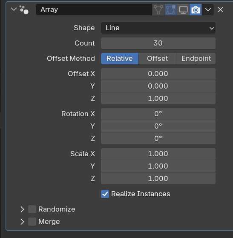Viewport: 233px width, 238px height.
Task: Select the Endpoint offset method
Action: [x=196, y=59]
